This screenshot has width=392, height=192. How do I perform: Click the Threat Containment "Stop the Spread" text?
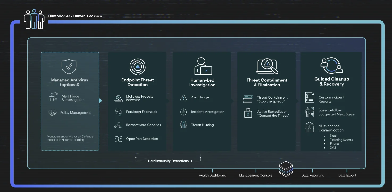tap(272, 99)
